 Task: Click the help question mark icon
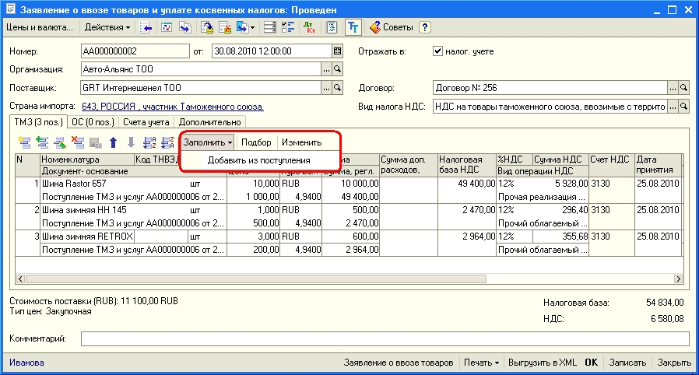click(424, 27)
